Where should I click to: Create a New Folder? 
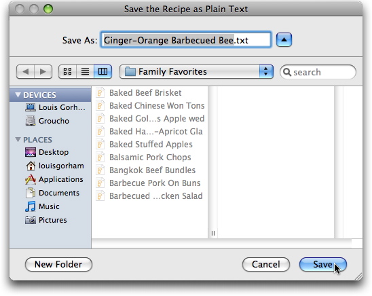tap(58, 265)
